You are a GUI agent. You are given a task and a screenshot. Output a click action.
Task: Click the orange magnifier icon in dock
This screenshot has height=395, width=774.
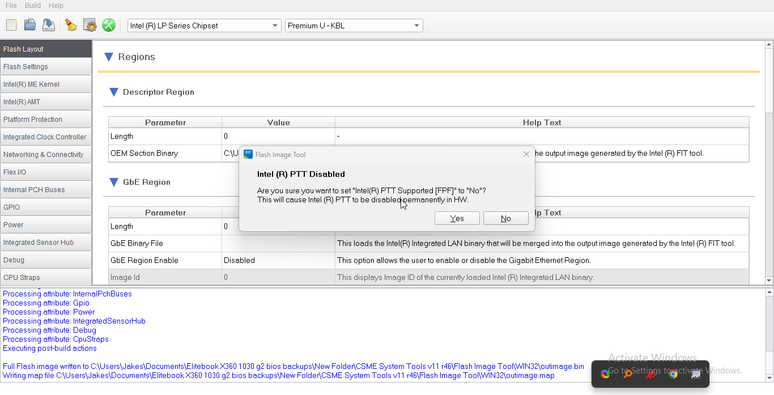pos(628,374)
